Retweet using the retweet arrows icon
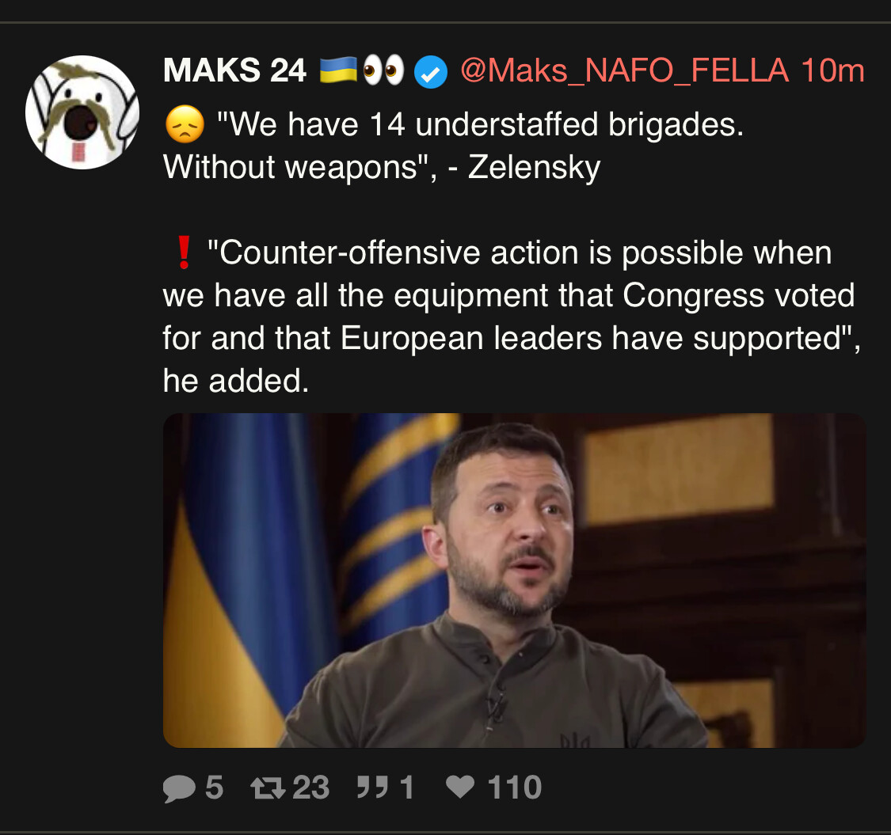 (x=268, y=788)
